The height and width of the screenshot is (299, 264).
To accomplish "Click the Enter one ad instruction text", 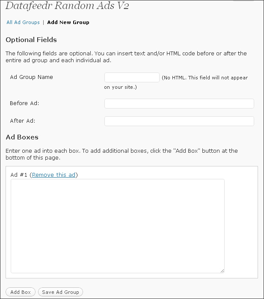I will coord(121,154).
